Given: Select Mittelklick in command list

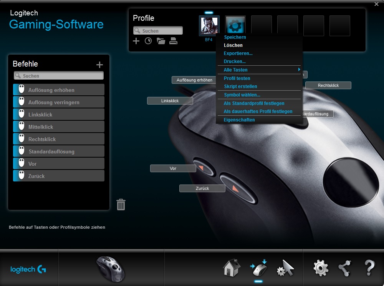Looking at the screenshot, I should pos(59,126).
